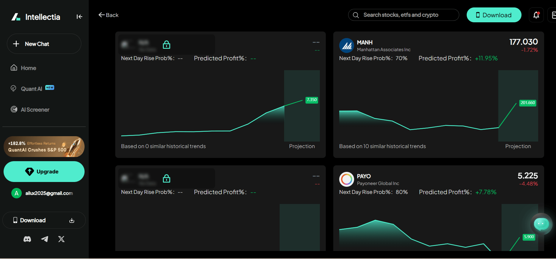Click the AI Screener spiral icon

click(x=14, y=109)
